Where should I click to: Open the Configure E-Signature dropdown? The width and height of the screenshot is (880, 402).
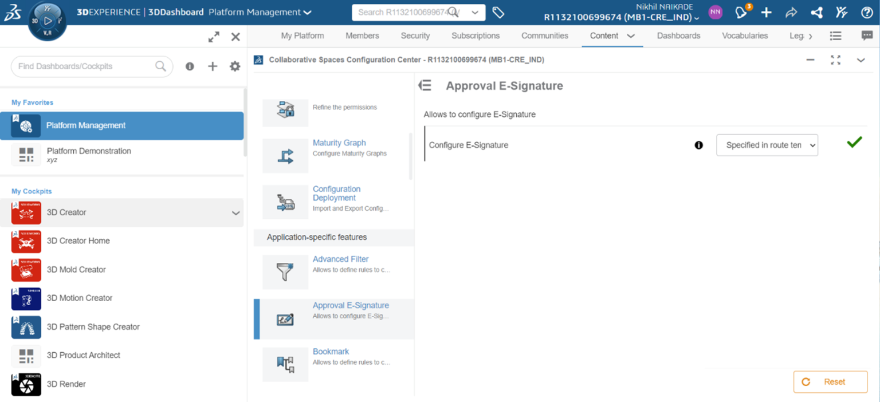(x=767, y=145)
